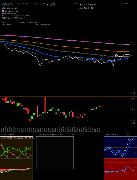Open the MACD histogram panel
The height and width of the screenshot is (180, 137).
click(x=16, y=169)
